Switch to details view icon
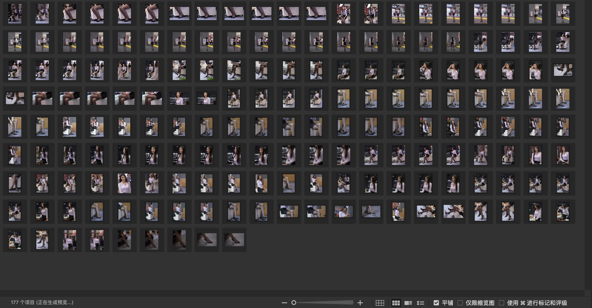Viewport: 592px width, 308px height. click(x=408, y=303)
